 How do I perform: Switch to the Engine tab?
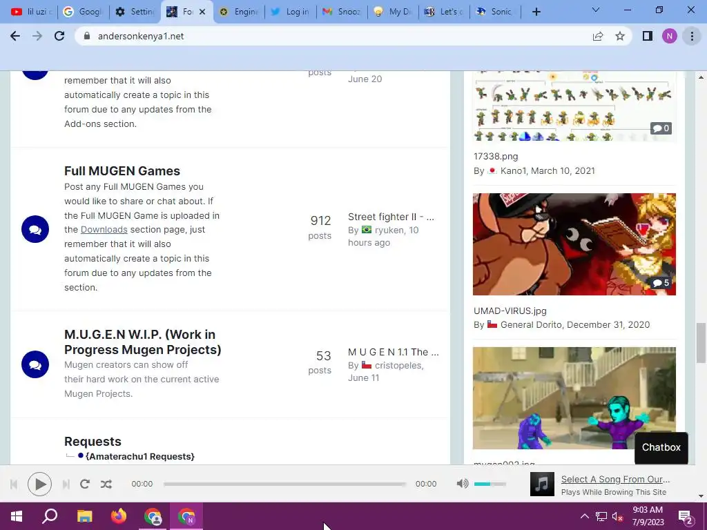(x=238, y=12)
